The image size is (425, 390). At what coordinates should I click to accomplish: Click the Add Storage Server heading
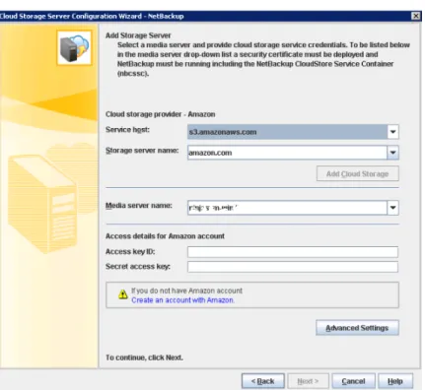click(138, 35)
